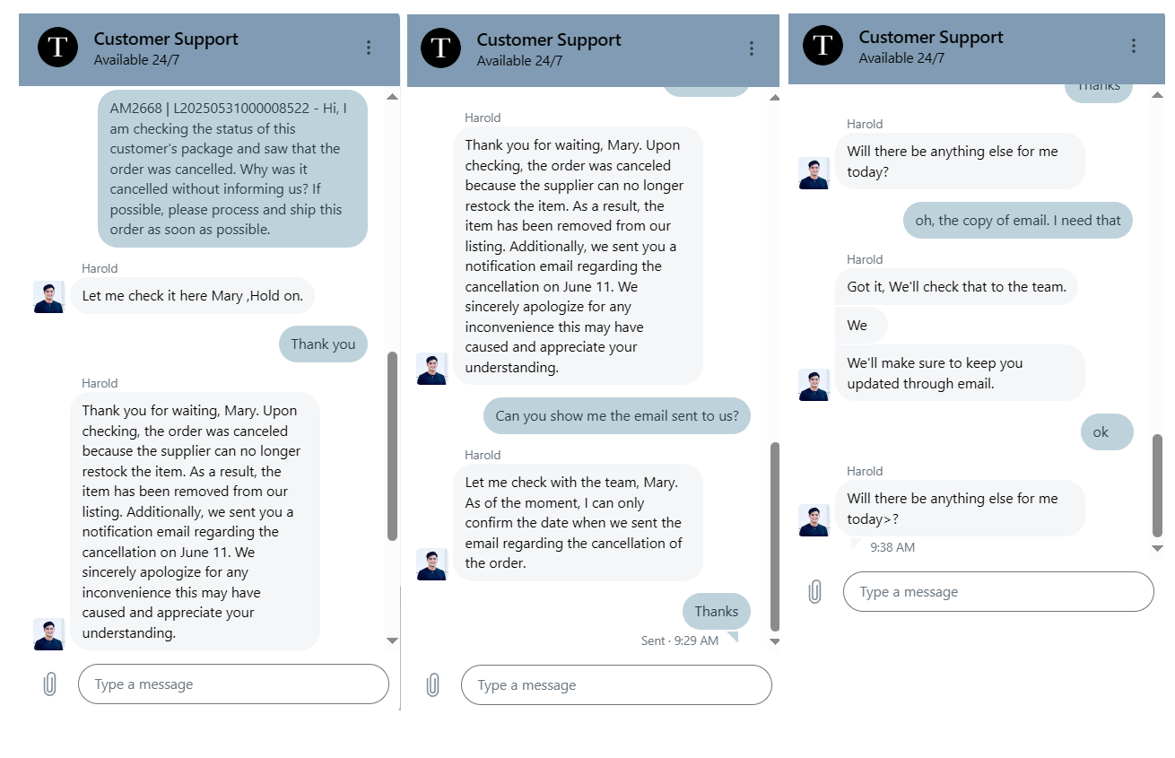Click the scroll-down arrow in the middle chat panel
The height and width of the screenshot is (758, 1175).
pyautogui.click(x=775, y=641)
